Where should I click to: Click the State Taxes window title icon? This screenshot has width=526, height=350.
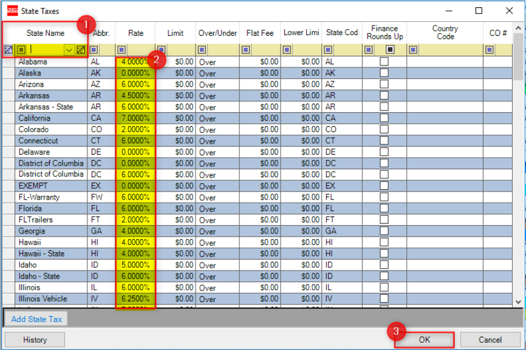coord(12,11)
